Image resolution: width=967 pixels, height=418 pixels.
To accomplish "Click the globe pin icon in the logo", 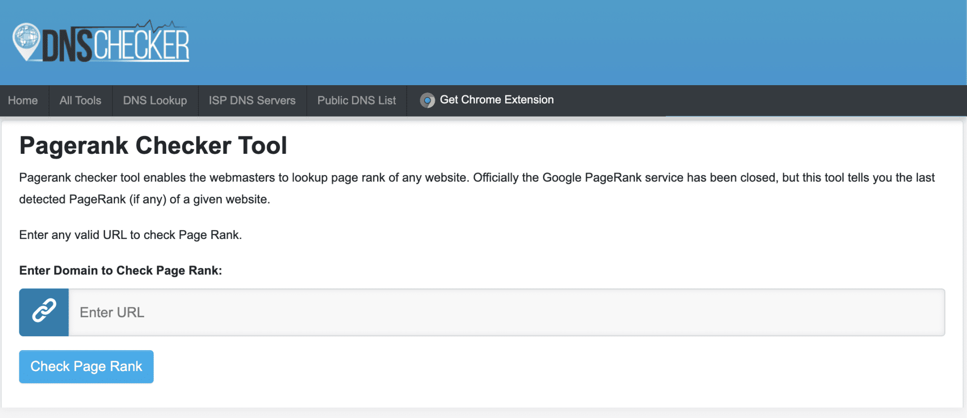I will click(26, 41).
